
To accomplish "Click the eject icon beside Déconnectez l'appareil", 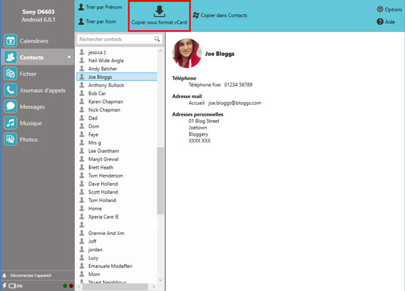I will [4, 275].
